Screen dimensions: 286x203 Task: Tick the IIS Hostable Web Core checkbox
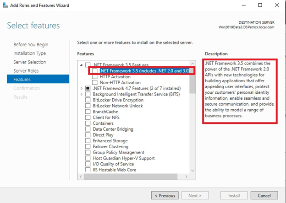pyautogui.click(x=88, y=170)
